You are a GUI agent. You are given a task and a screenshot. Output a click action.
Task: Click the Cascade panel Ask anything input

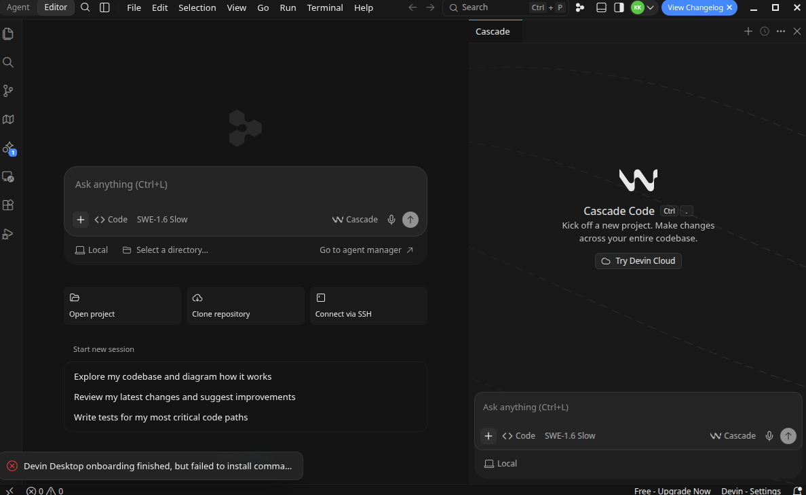[638, 408]
